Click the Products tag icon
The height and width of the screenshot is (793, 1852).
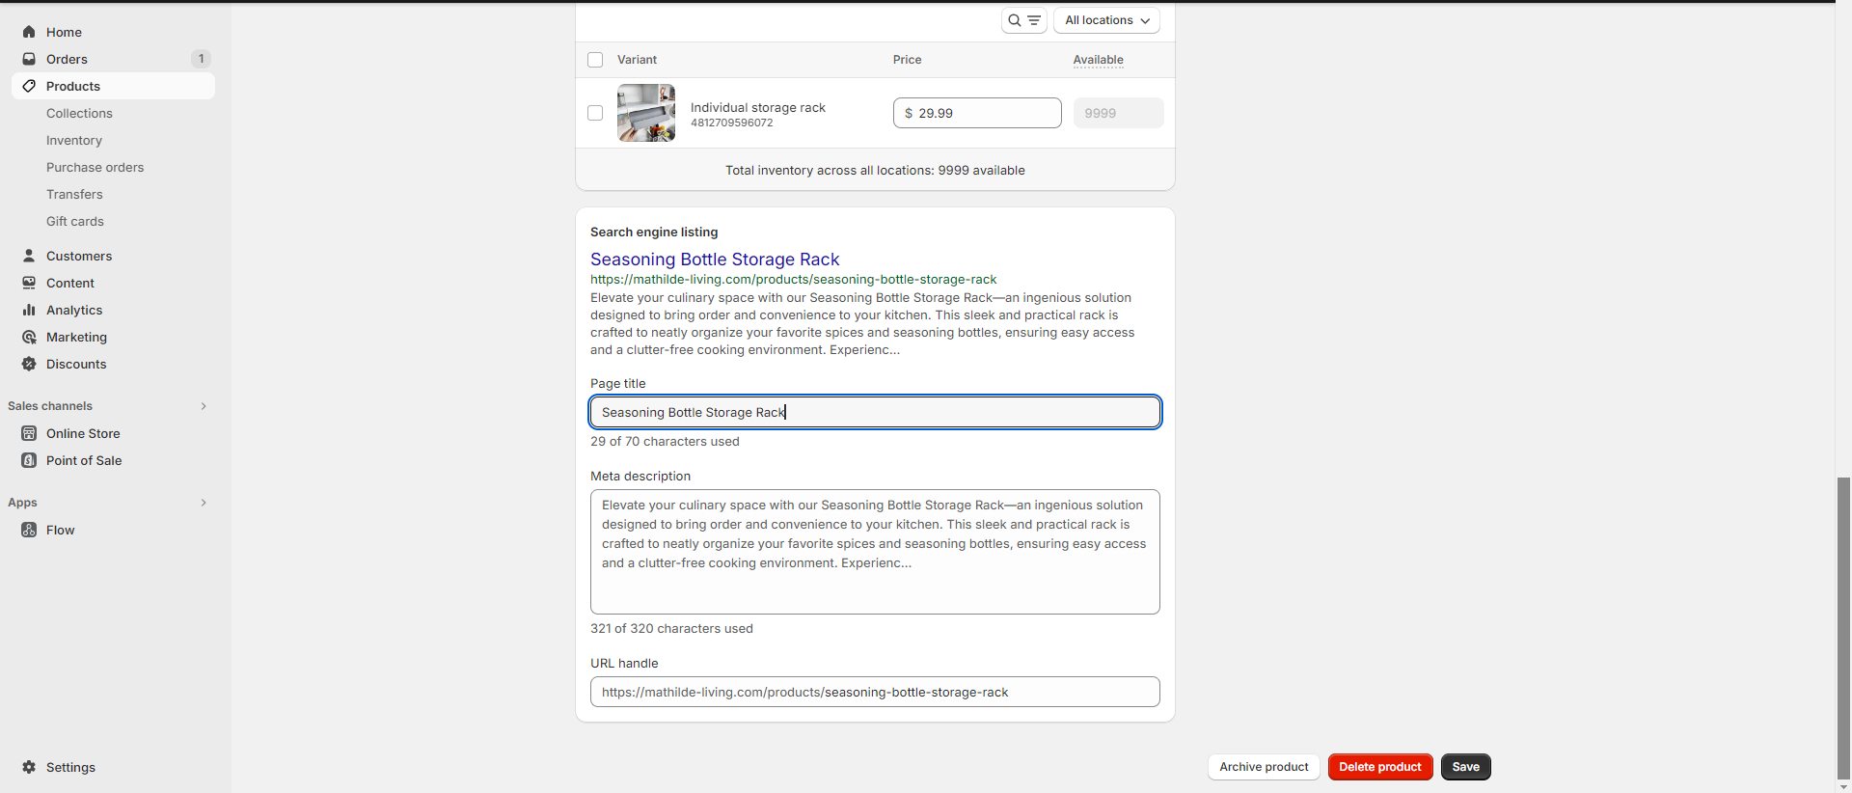click(29, 86)
